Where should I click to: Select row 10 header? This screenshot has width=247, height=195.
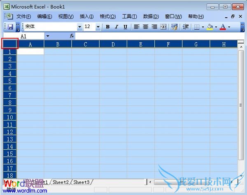point(10,117)
